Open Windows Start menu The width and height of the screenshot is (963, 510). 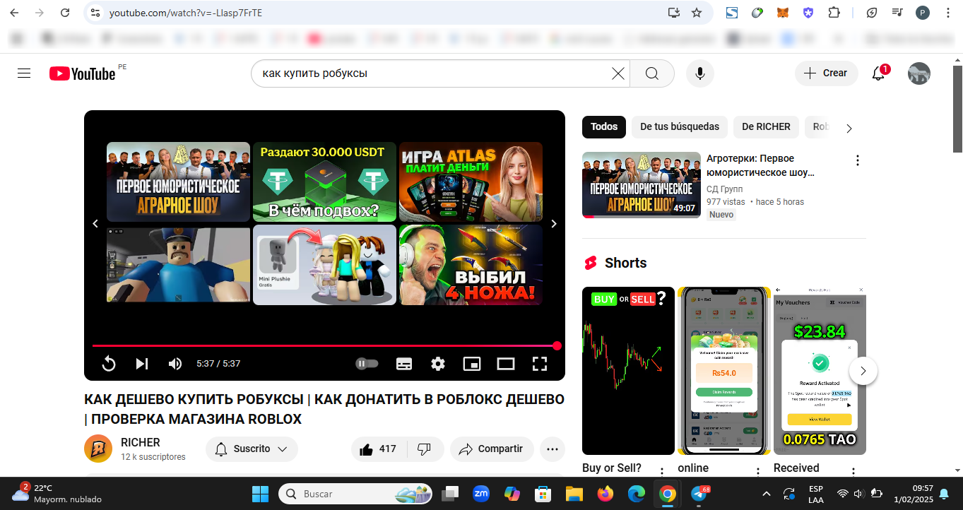point(260,494)
